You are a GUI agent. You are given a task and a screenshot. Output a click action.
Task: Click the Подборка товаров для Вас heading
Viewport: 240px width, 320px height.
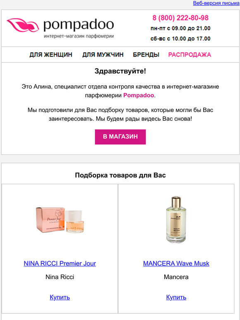(x=120, y=175)
